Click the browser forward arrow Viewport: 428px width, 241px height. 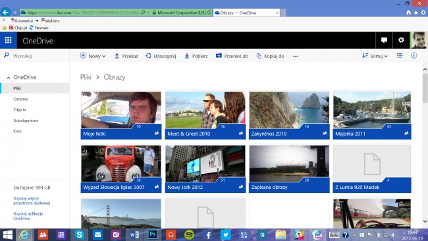[14, 13]
